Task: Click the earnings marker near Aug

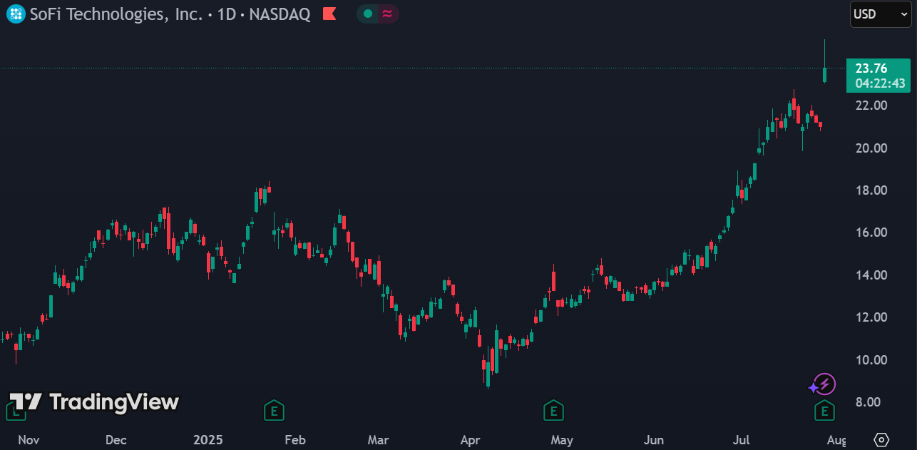Action: pos(824,410)
